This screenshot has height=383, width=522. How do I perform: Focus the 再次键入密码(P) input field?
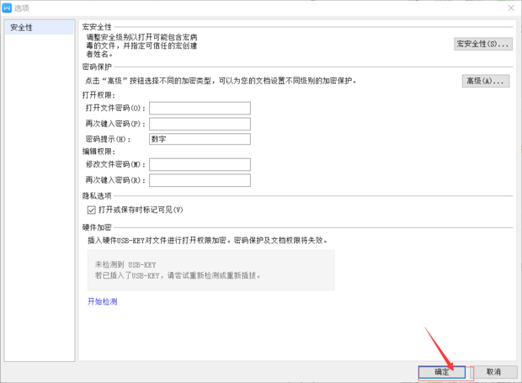200,124
